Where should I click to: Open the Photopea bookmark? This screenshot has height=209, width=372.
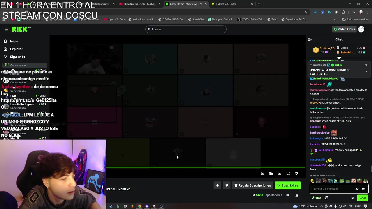click(x=221, y=19)
